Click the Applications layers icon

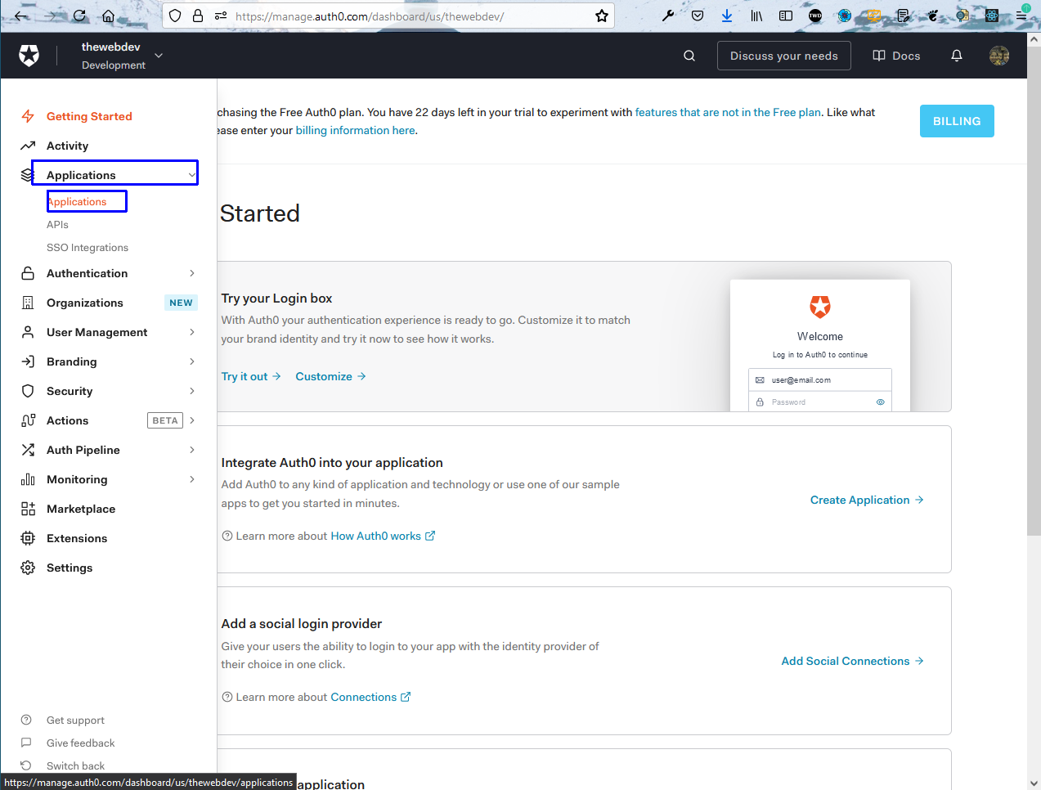[27, 175]
